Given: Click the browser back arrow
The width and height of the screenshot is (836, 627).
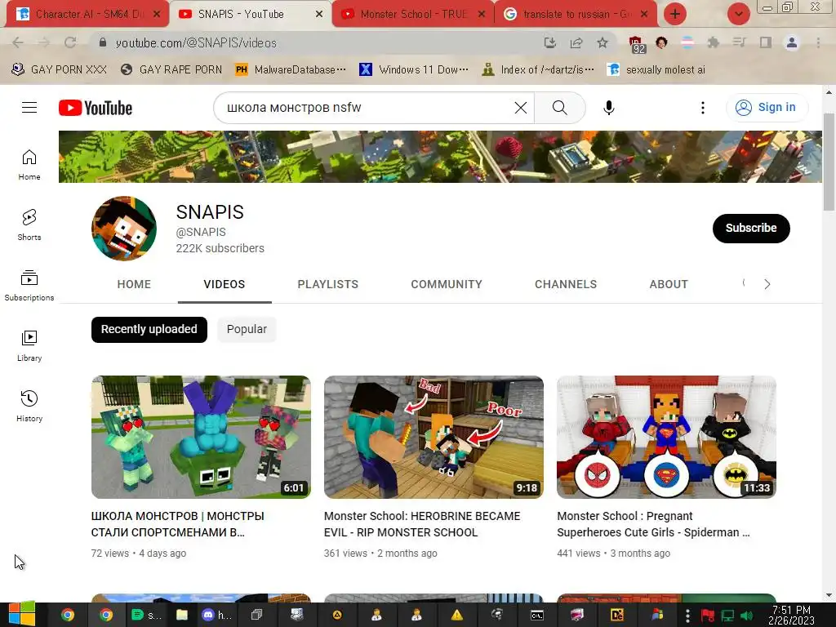Looking at the screenshot, I should 18,42.
